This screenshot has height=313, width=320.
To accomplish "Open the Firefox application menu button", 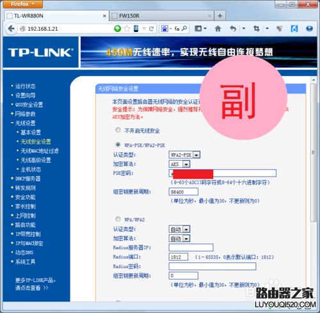I will [23, 4].
